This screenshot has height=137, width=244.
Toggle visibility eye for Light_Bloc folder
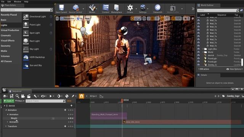[x=198, y=49]
